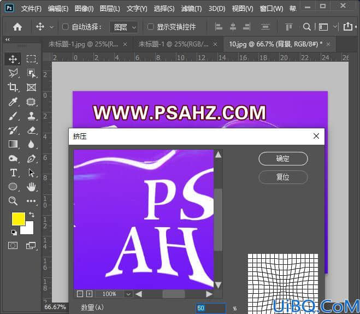Open the 文件(F) menu
The height and width of the screenshot is (314, 360).
(x=31, y=9)
